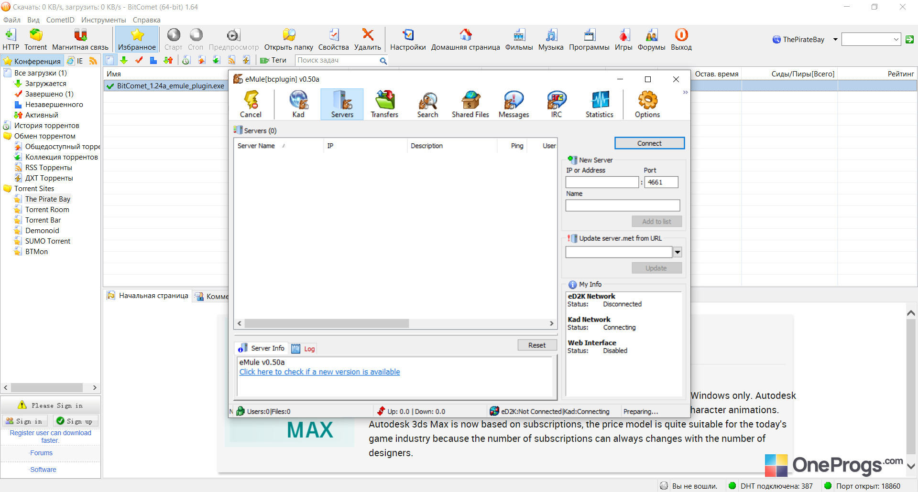Go to Домашняя страница home icon

coord(466,35)
